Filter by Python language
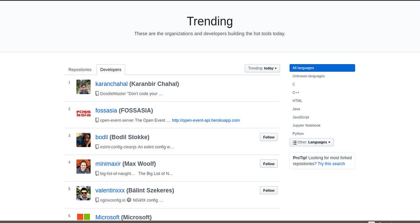 point(298,134)
